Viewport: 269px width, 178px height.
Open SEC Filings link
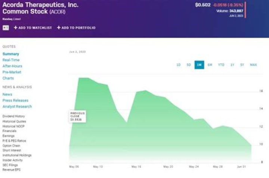click(10, 165)
